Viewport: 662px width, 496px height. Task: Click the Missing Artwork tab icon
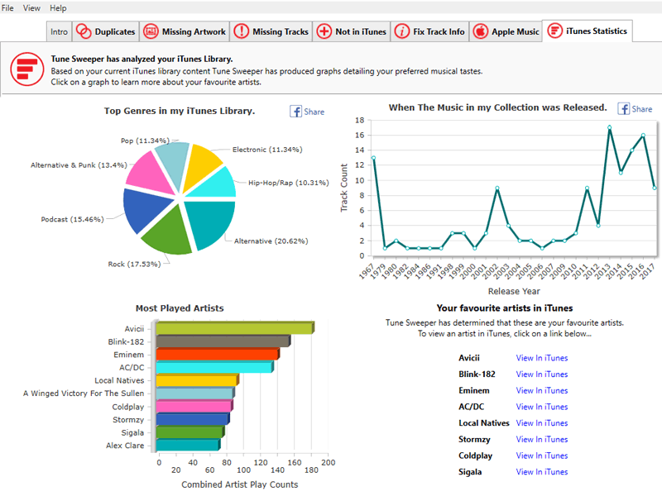pos(151,31)
